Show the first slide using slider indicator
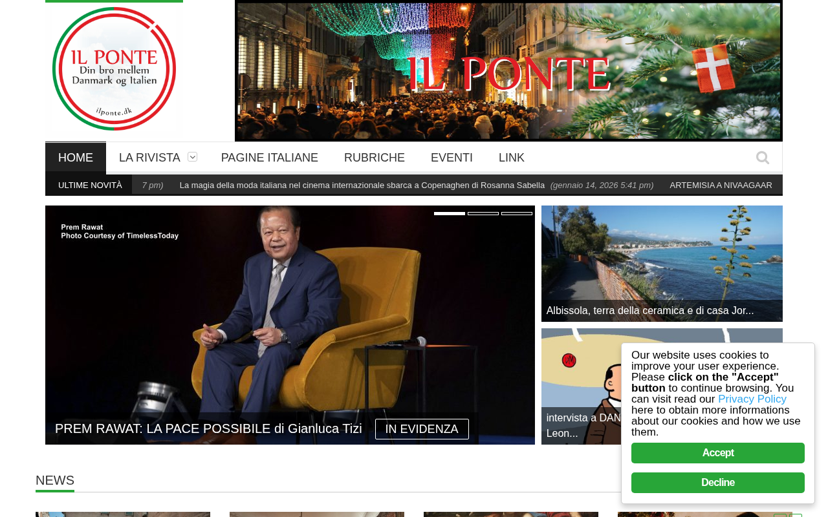 click(450, 213)
